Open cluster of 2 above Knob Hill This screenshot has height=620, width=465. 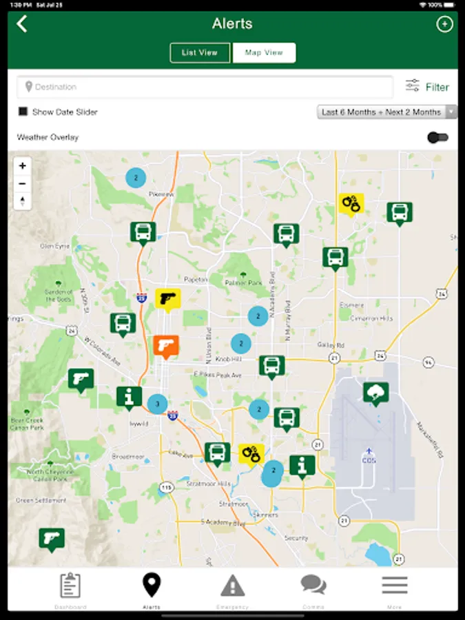click(x=241, y=344)
